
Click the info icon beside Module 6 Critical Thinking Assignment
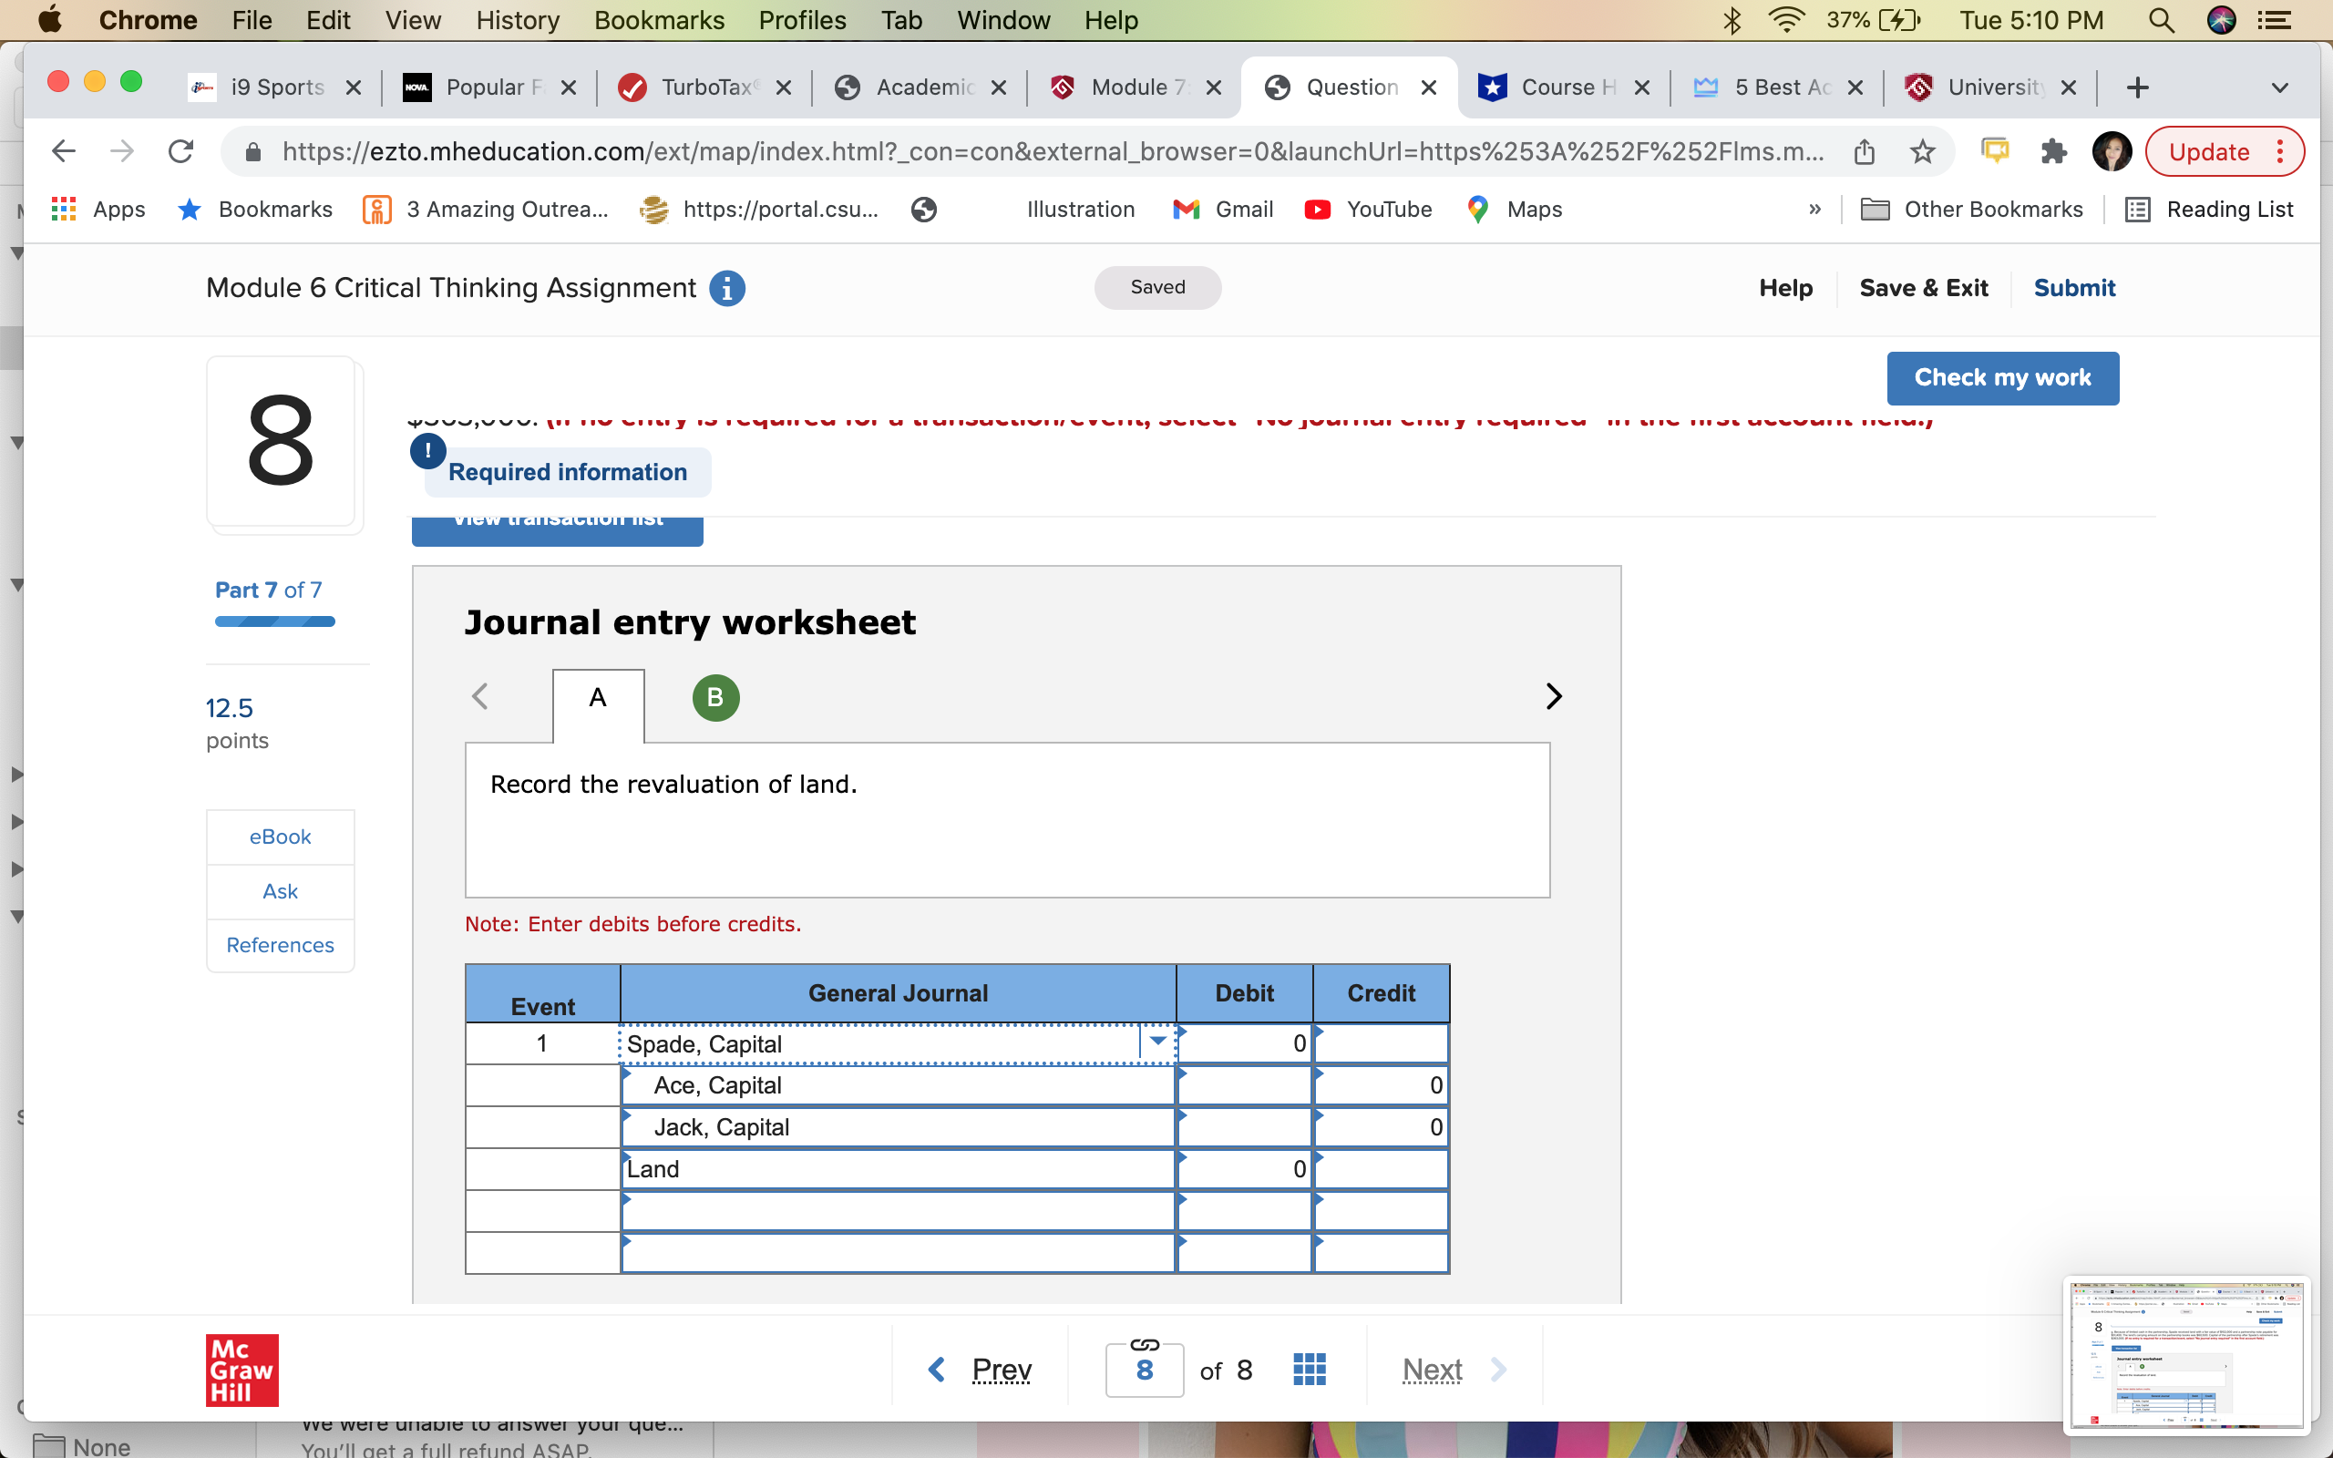coord(727,287)
